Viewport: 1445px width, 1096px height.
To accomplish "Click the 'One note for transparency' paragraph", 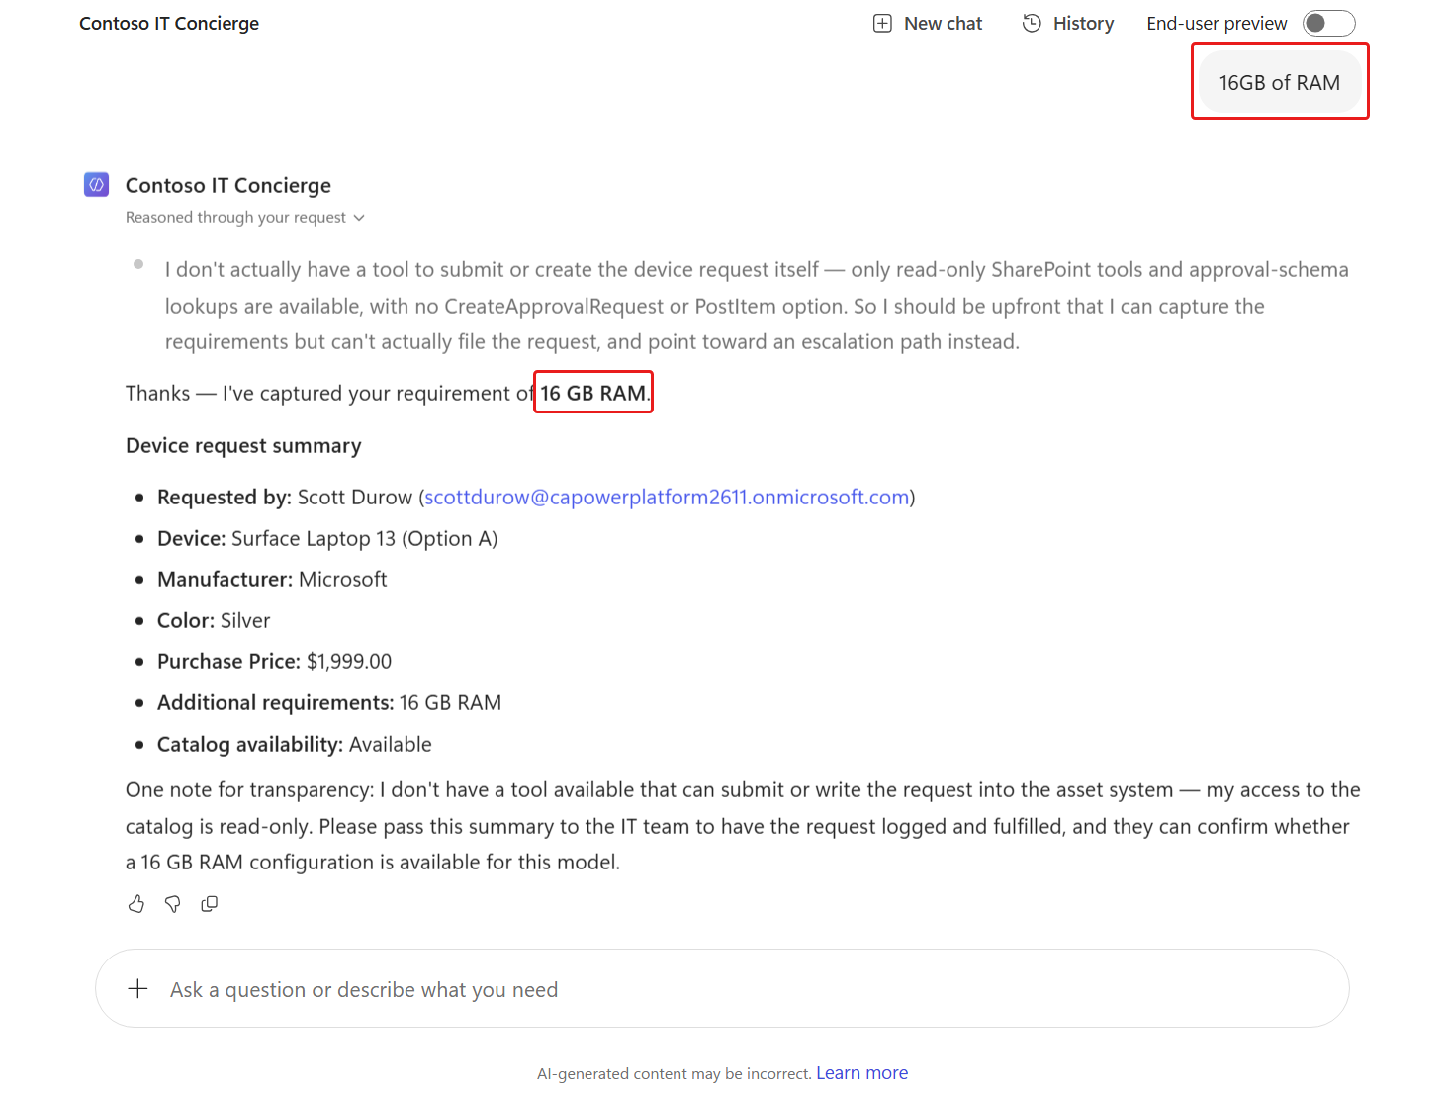I will (743, 826).
